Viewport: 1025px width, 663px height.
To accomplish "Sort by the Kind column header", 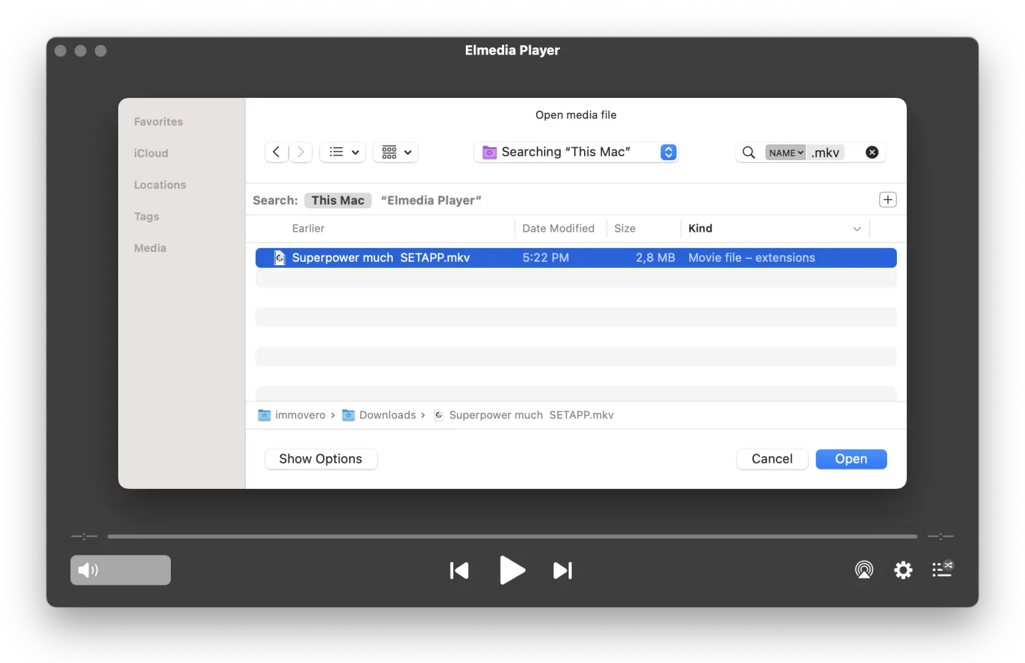I will [x=700, y=228].
